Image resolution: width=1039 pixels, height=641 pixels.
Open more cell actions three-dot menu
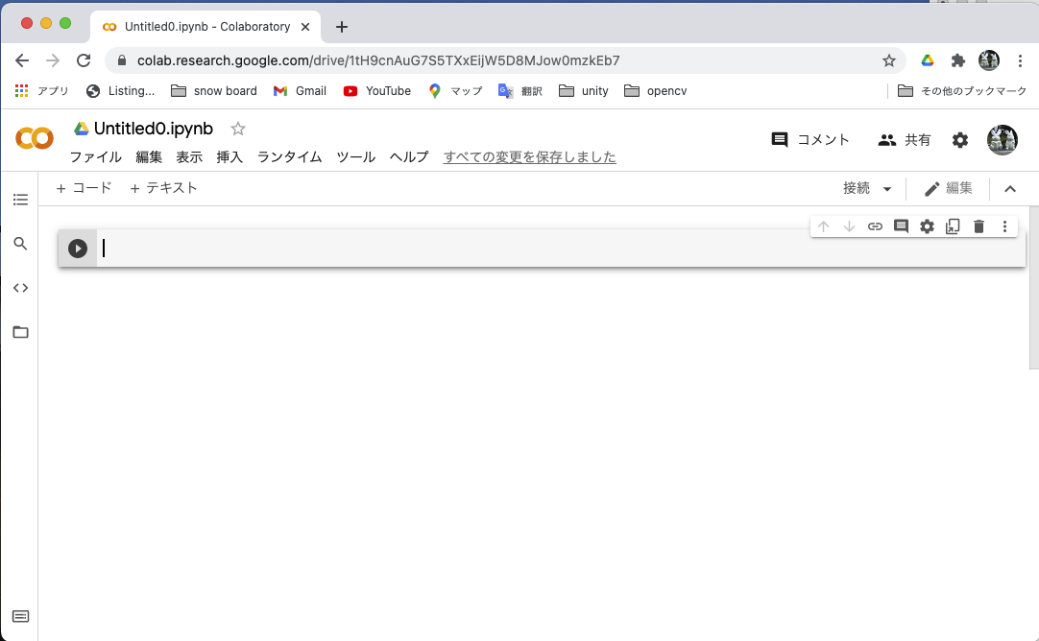[x=1004, y=226]
